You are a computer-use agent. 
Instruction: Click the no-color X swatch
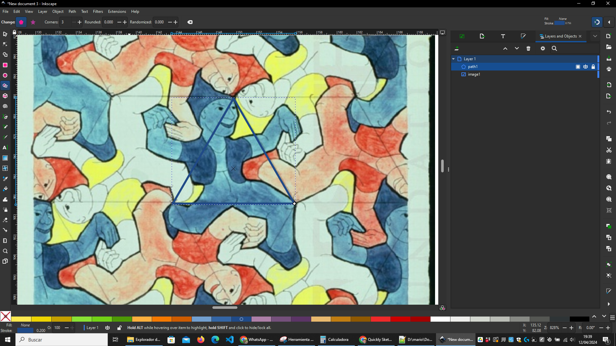pos(5,317)
